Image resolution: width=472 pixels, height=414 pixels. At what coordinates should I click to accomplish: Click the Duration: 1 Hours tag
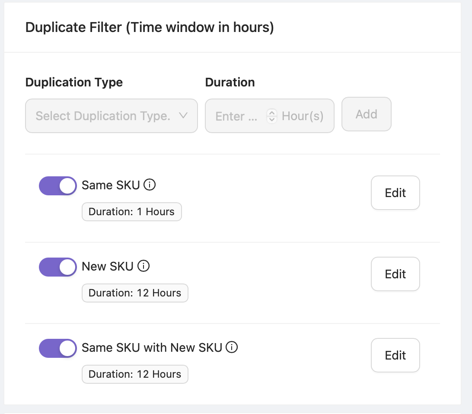131,212
